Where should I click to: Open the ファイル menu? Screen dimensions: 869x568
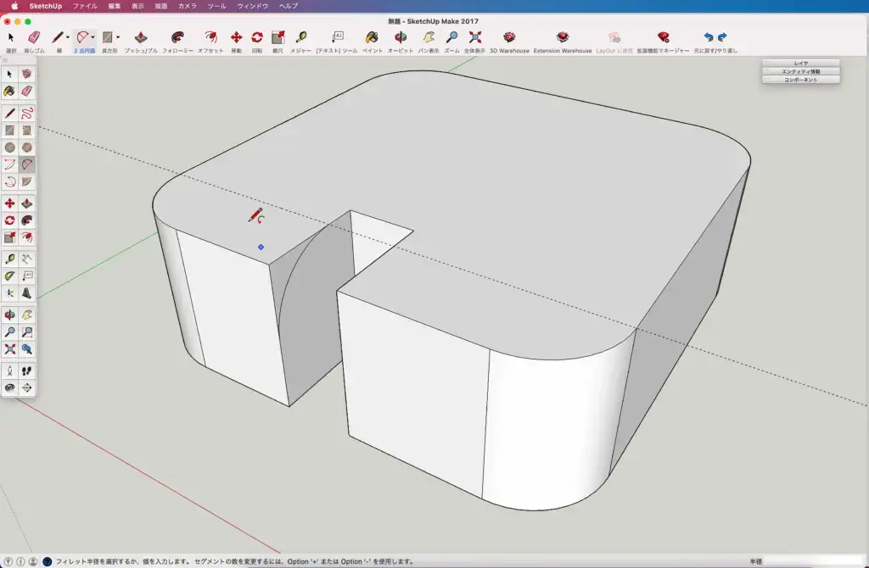(85, 6)
